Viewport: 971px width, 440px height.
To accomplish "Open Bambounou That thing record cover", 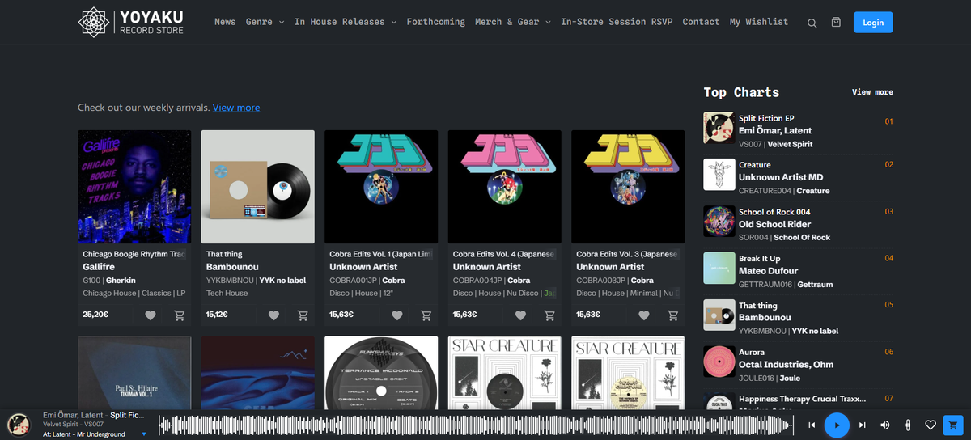I will coord(258,187).
